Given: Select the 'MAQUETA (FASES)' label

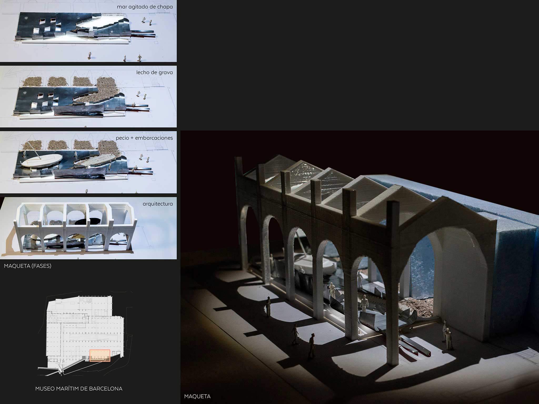Looking at the screenshot, I should [28, 266].
